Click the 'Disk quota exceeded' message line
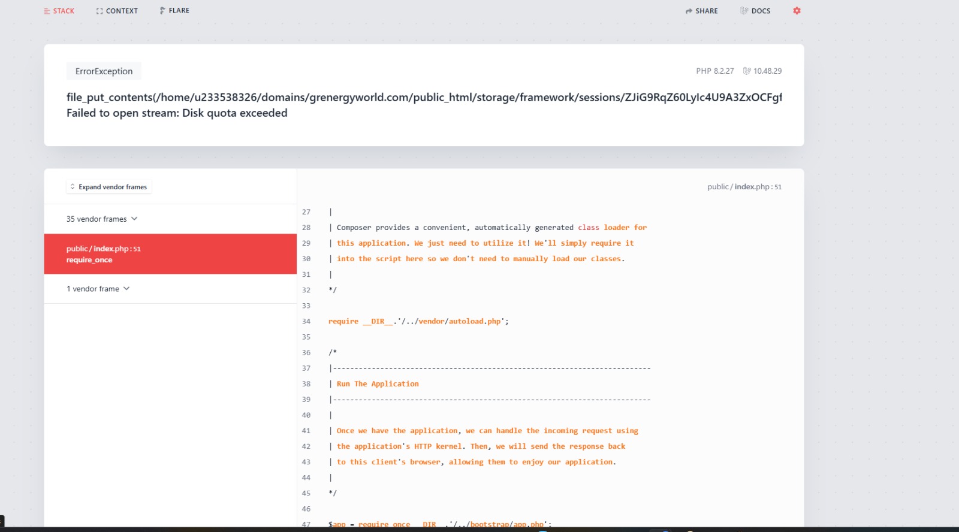 pyautogui.click(x=177, y=113)
